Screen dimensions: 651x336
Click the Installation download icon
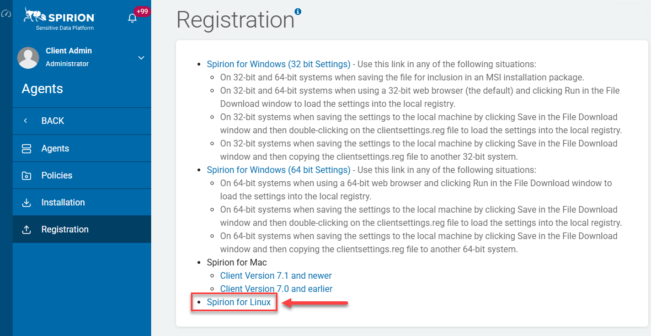(26, 203)
